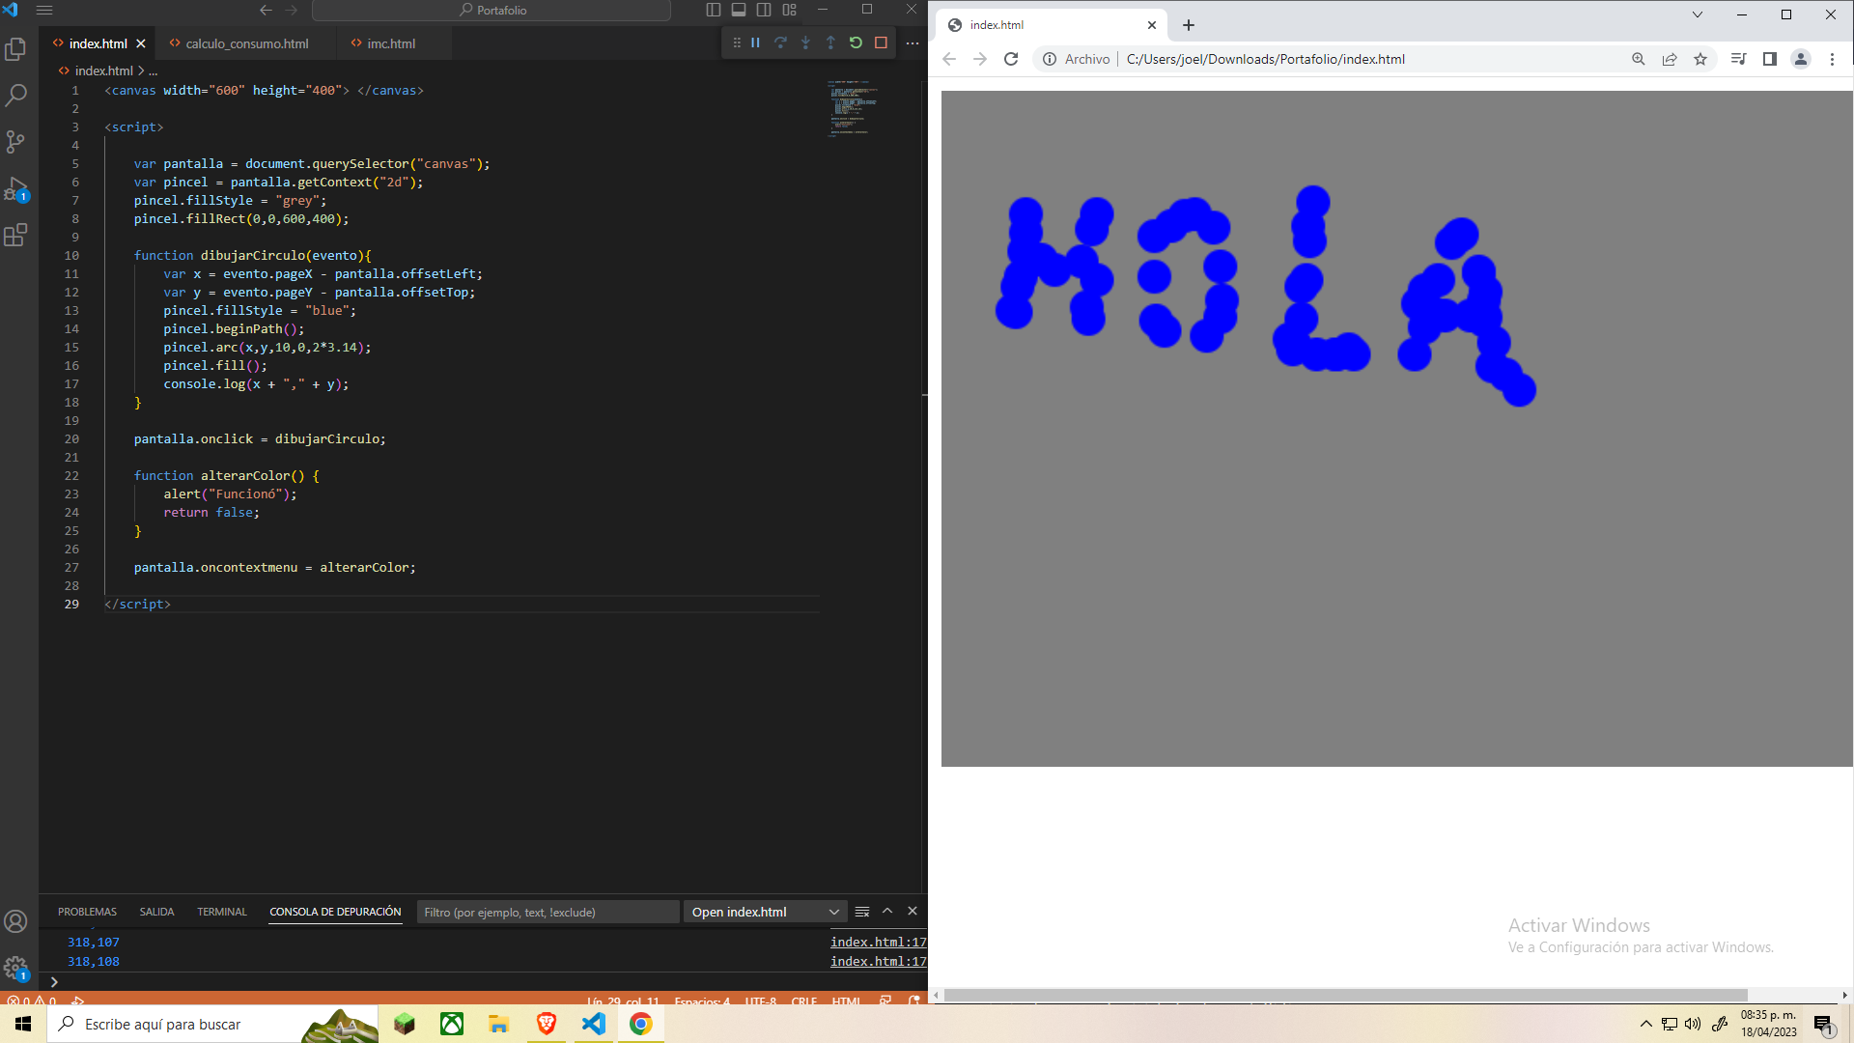Viewport: 1854px width, 1043px height.
Task: Open the Open index.html session dropdown
Action: coord(765,912)
